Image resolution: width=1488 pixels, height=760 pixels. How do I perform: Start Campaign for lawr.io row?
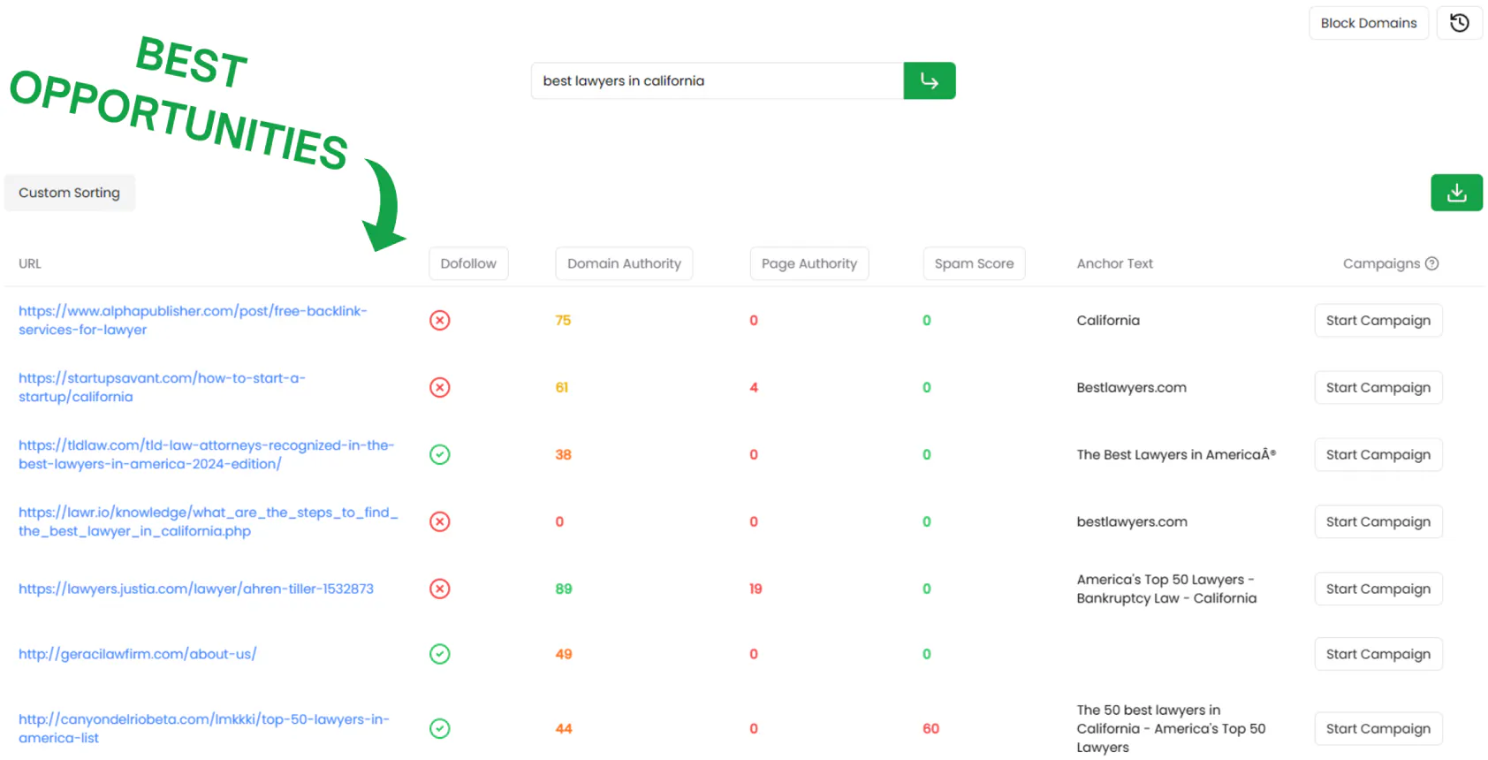(1378, 521)
